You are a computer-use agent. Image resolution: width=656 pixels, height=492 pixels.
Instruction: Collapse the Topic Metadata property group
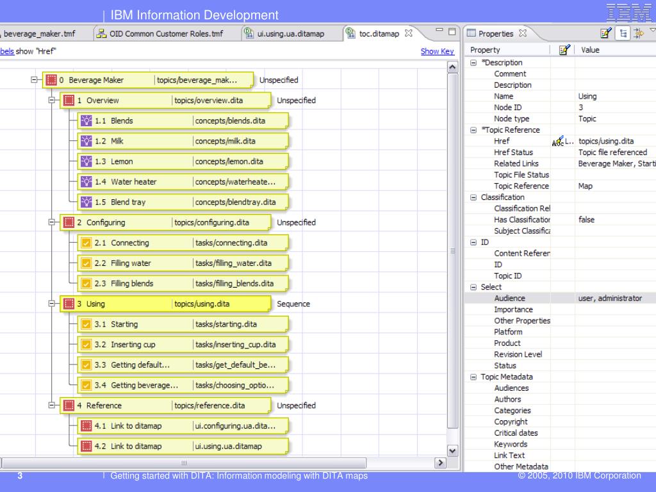coord(473,377)
